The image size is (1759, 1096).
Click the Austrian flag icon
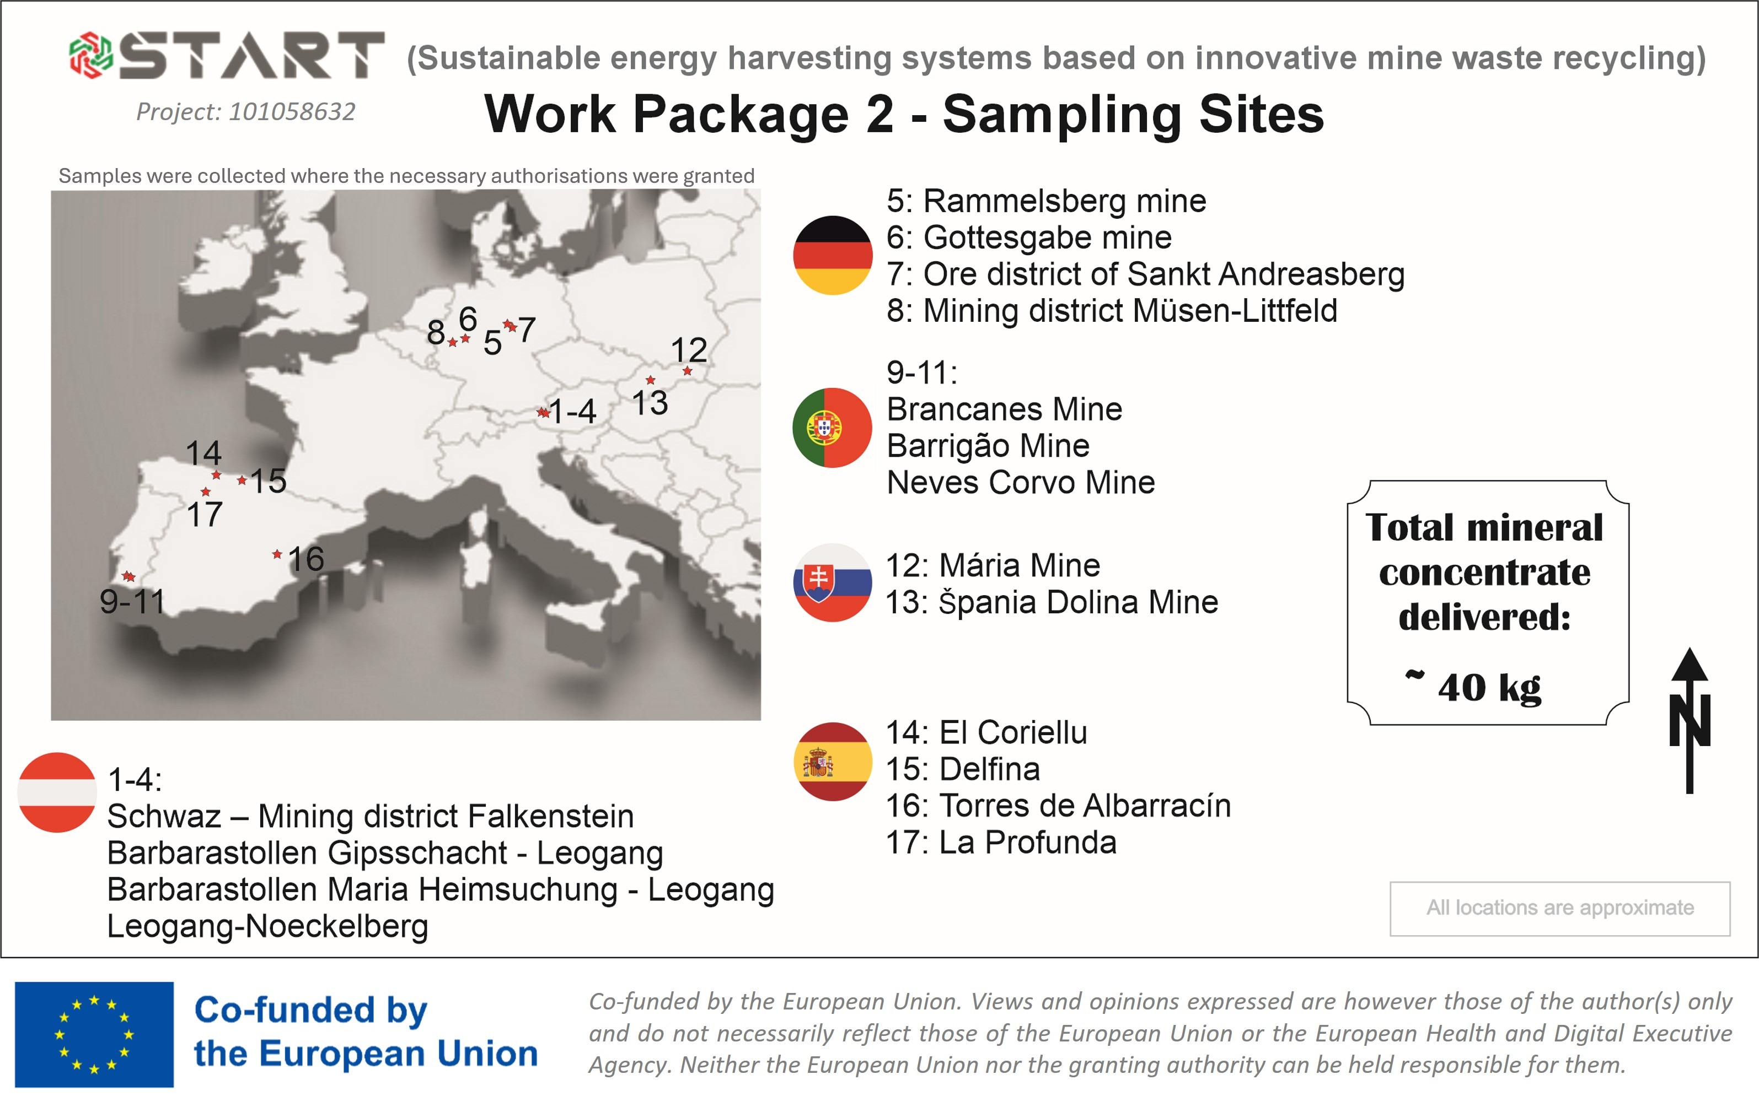[57, 792]
